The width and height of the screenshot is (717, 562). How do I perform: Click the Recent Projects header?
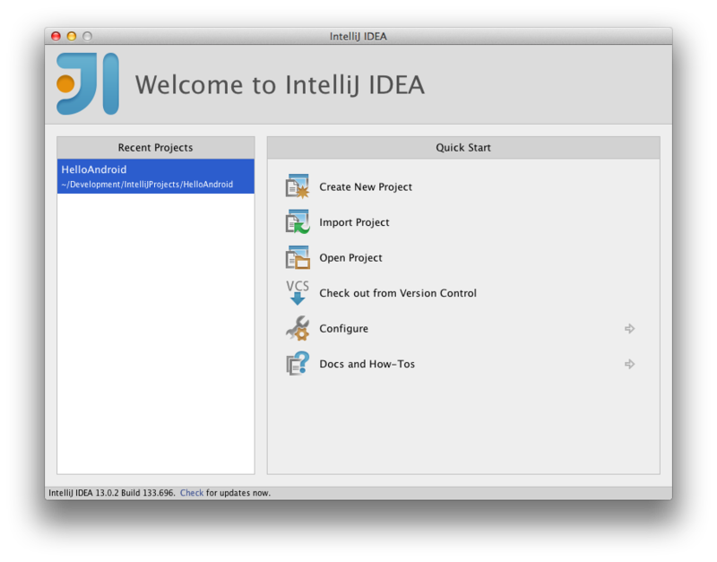pyautogui.click(x=155, y=148)
